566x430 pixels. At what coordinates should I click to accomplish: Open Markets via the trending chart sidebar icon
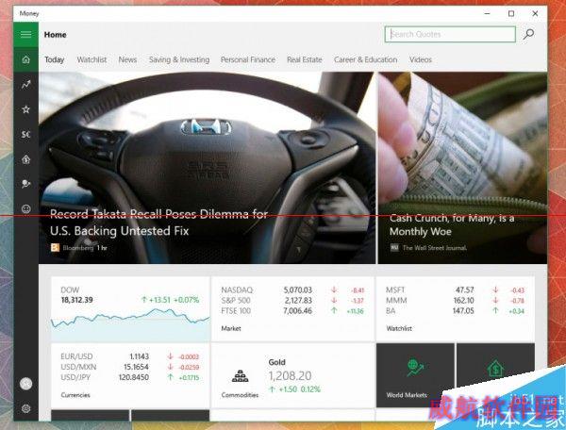[x=25, y=85]
